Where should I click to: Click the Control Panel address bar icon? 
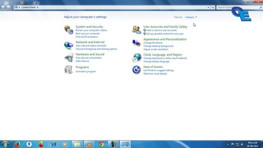pyautogui.click(x=16, y=7)
